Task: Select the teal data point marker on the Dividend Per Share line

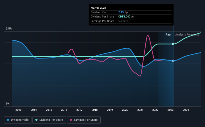Action: pos(173,44)
